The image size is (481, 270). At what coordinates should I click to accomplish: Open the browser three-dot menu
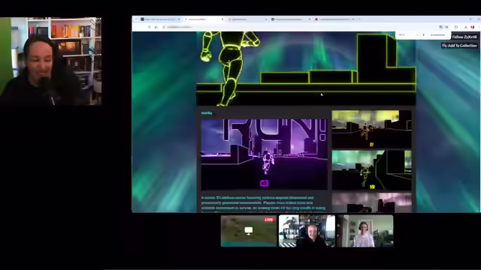click(479, 27)
